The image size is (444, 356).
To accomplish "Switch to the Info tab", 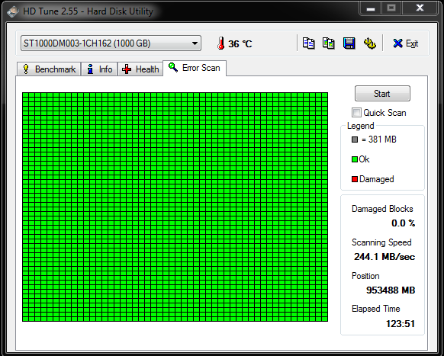I will point(99,69).
